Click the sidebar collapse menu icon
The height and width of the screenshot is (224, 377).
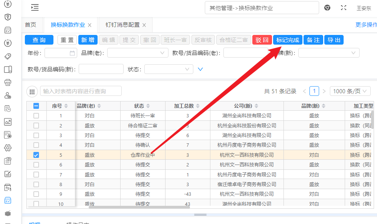pyautogui.click(x=35, y=7)
